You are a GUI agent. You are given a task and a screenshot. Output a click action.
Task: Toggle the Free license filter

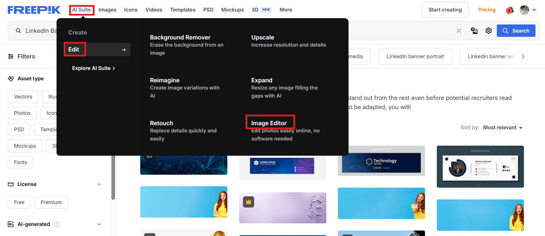19,202
